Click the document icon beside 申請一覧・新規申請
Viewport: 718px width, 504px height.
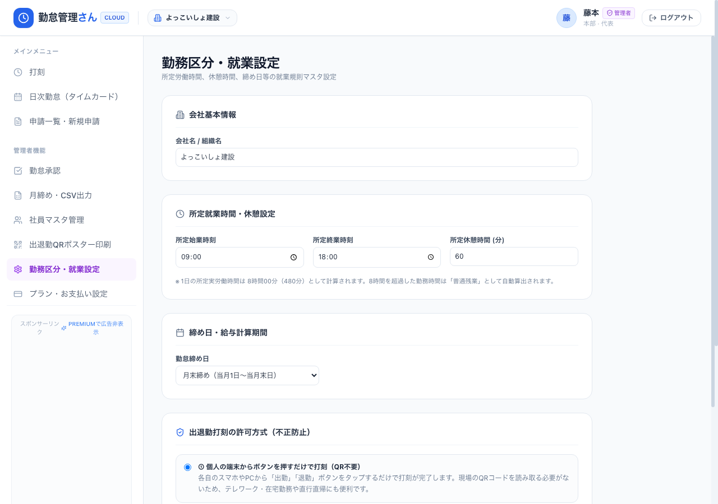[x=18, y=122]
